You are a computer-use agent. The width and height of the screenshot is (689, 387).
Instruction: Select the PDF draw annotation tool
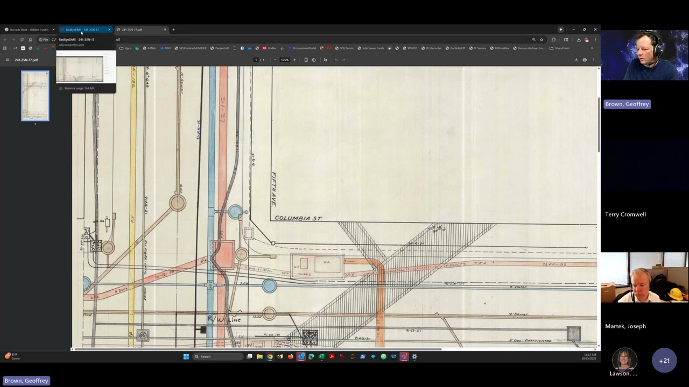coord(325,60)
